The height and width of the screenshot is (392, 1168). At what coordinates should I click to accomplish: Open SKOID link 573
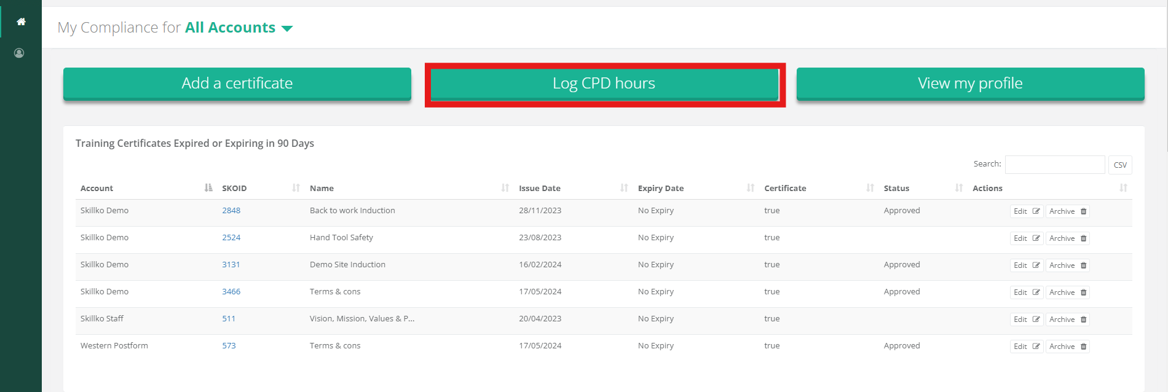[229, 346]
